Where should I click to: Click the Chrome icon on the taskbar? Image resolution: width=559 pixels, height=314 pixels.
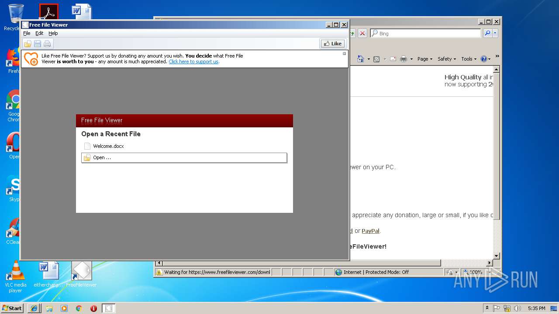tap(79, 308)
